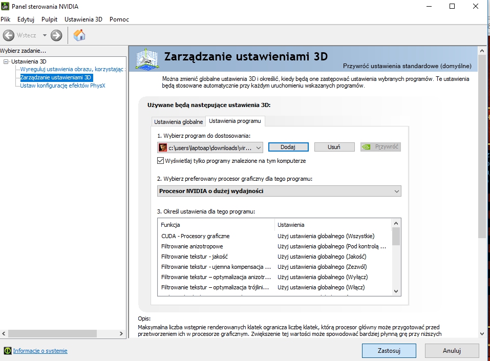The image size is (490, 361).
Task: Click setting value Użyj ustawienia globalnego (Jakość)
Action: [x=322, y=257]
